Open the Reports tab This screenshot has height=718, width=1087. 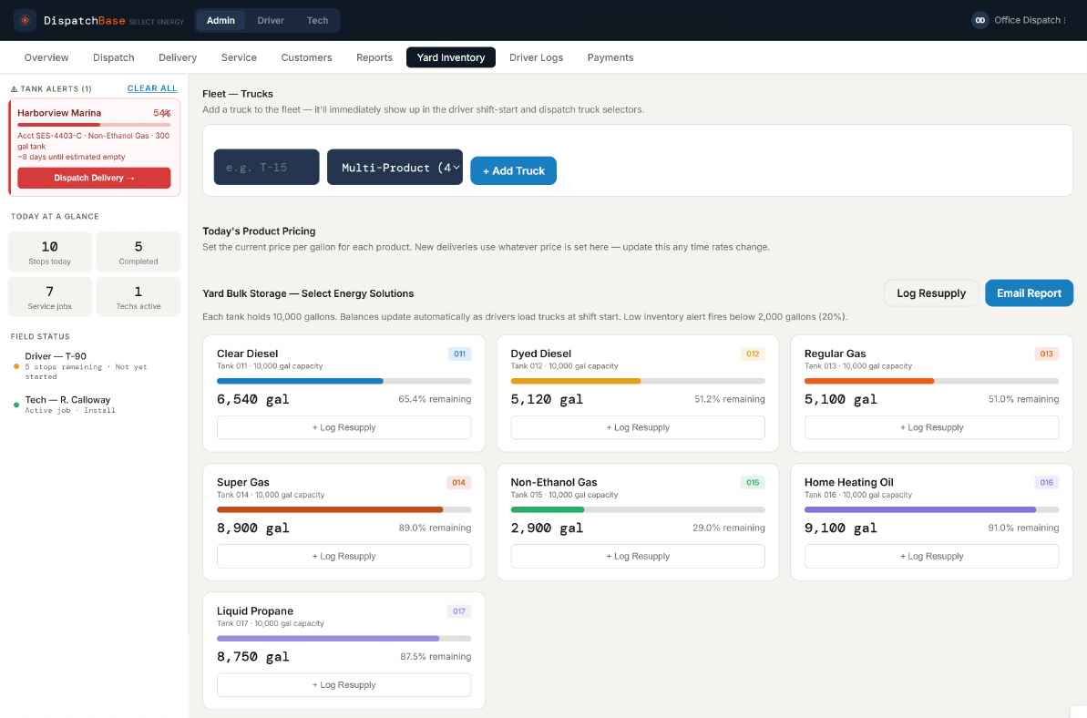[x=374, y=57]
